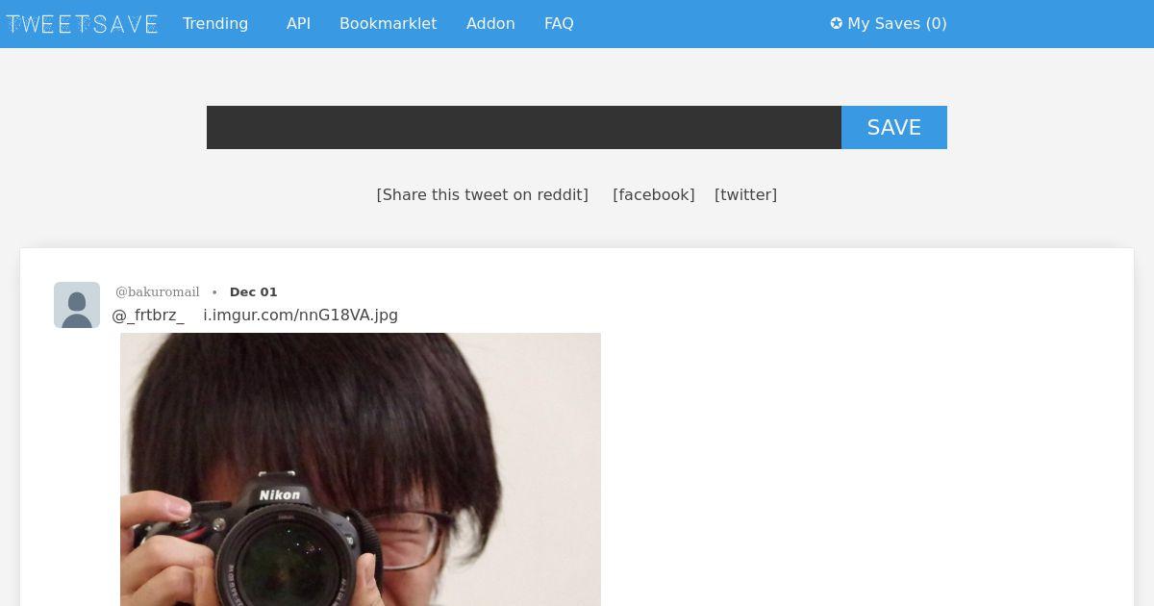1154x606 pixels.
Task: Open the i.imgur.com/nnG18VA.jpg link
Action: 300,315
